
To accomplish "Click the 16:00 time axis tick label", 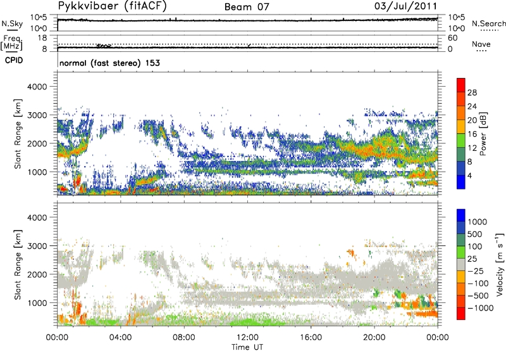I will [311, 338].
